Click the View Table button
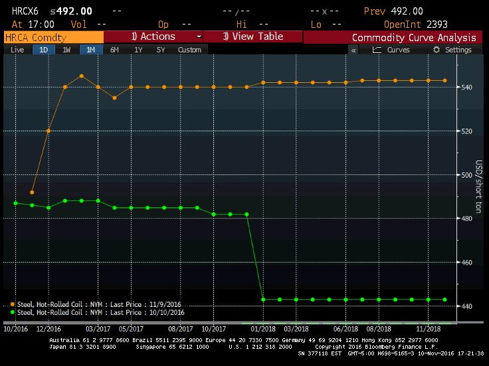 (252, 37)
